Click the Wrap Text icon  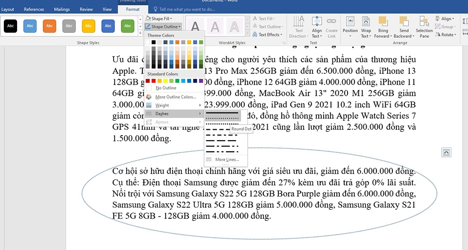tap(366, 21)
